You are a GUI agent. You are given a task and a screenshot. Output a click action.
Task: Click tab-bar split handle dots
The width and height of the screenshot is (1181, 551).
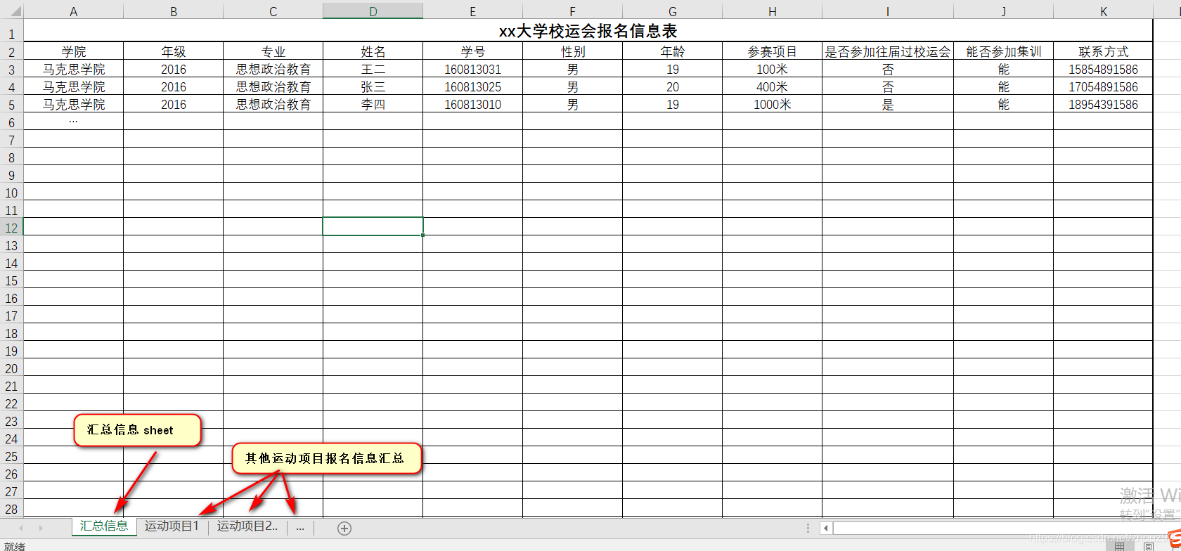click(x=808, y=528)
